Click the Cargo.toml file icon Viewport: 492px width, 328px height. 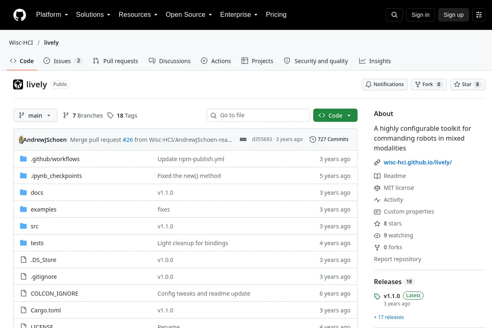pyautogui.click(x=23, y=310)
